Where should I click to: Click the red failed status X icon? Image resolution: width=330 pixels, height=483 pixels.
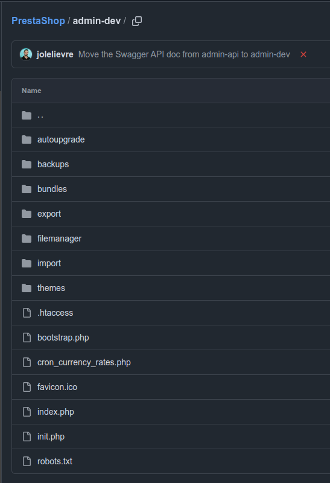click(303, 54)
